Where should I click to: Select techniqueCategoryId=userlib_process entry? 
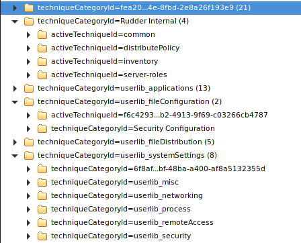click(x=121, y=209)
